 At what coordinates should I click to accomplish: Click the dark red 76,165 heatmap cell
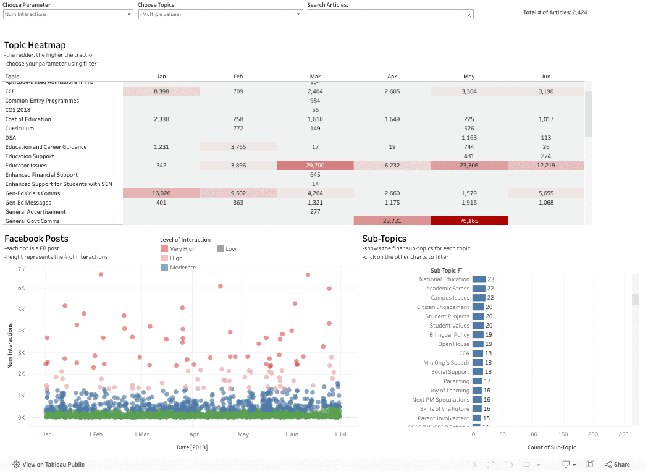coord(469,221)
